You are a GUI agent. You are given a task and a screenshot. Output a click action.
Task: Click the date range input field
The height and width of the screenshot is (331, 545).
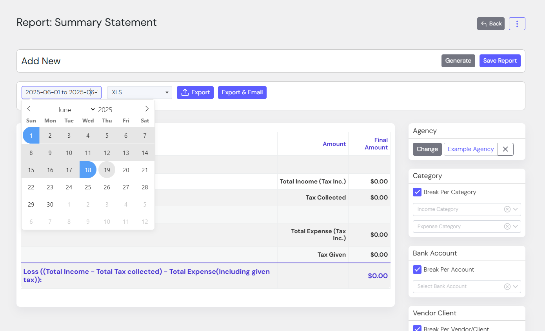tap(61, 92)
